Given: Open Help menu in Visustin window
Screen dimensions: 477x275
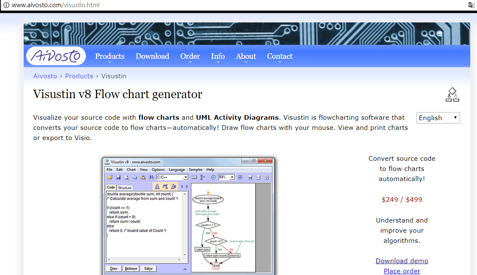Looking at the screenshot, I should (x=211, y=170).
